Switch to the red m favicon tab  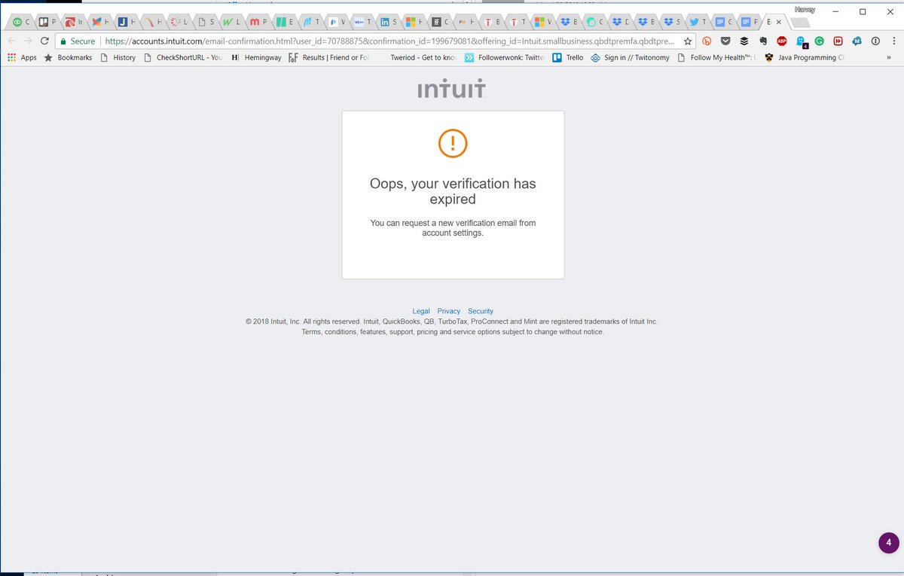tap(257, 22)
